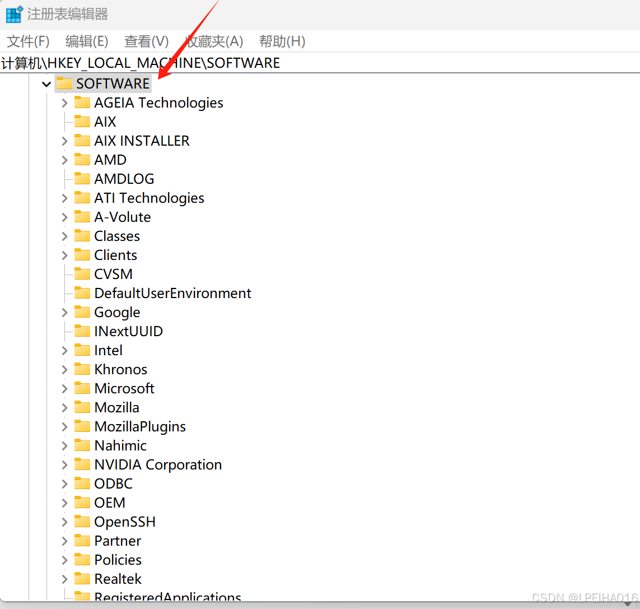Screen dimensions: 640x609
Task: Click the ODBC folder icon
Action: tap(82, 483)
